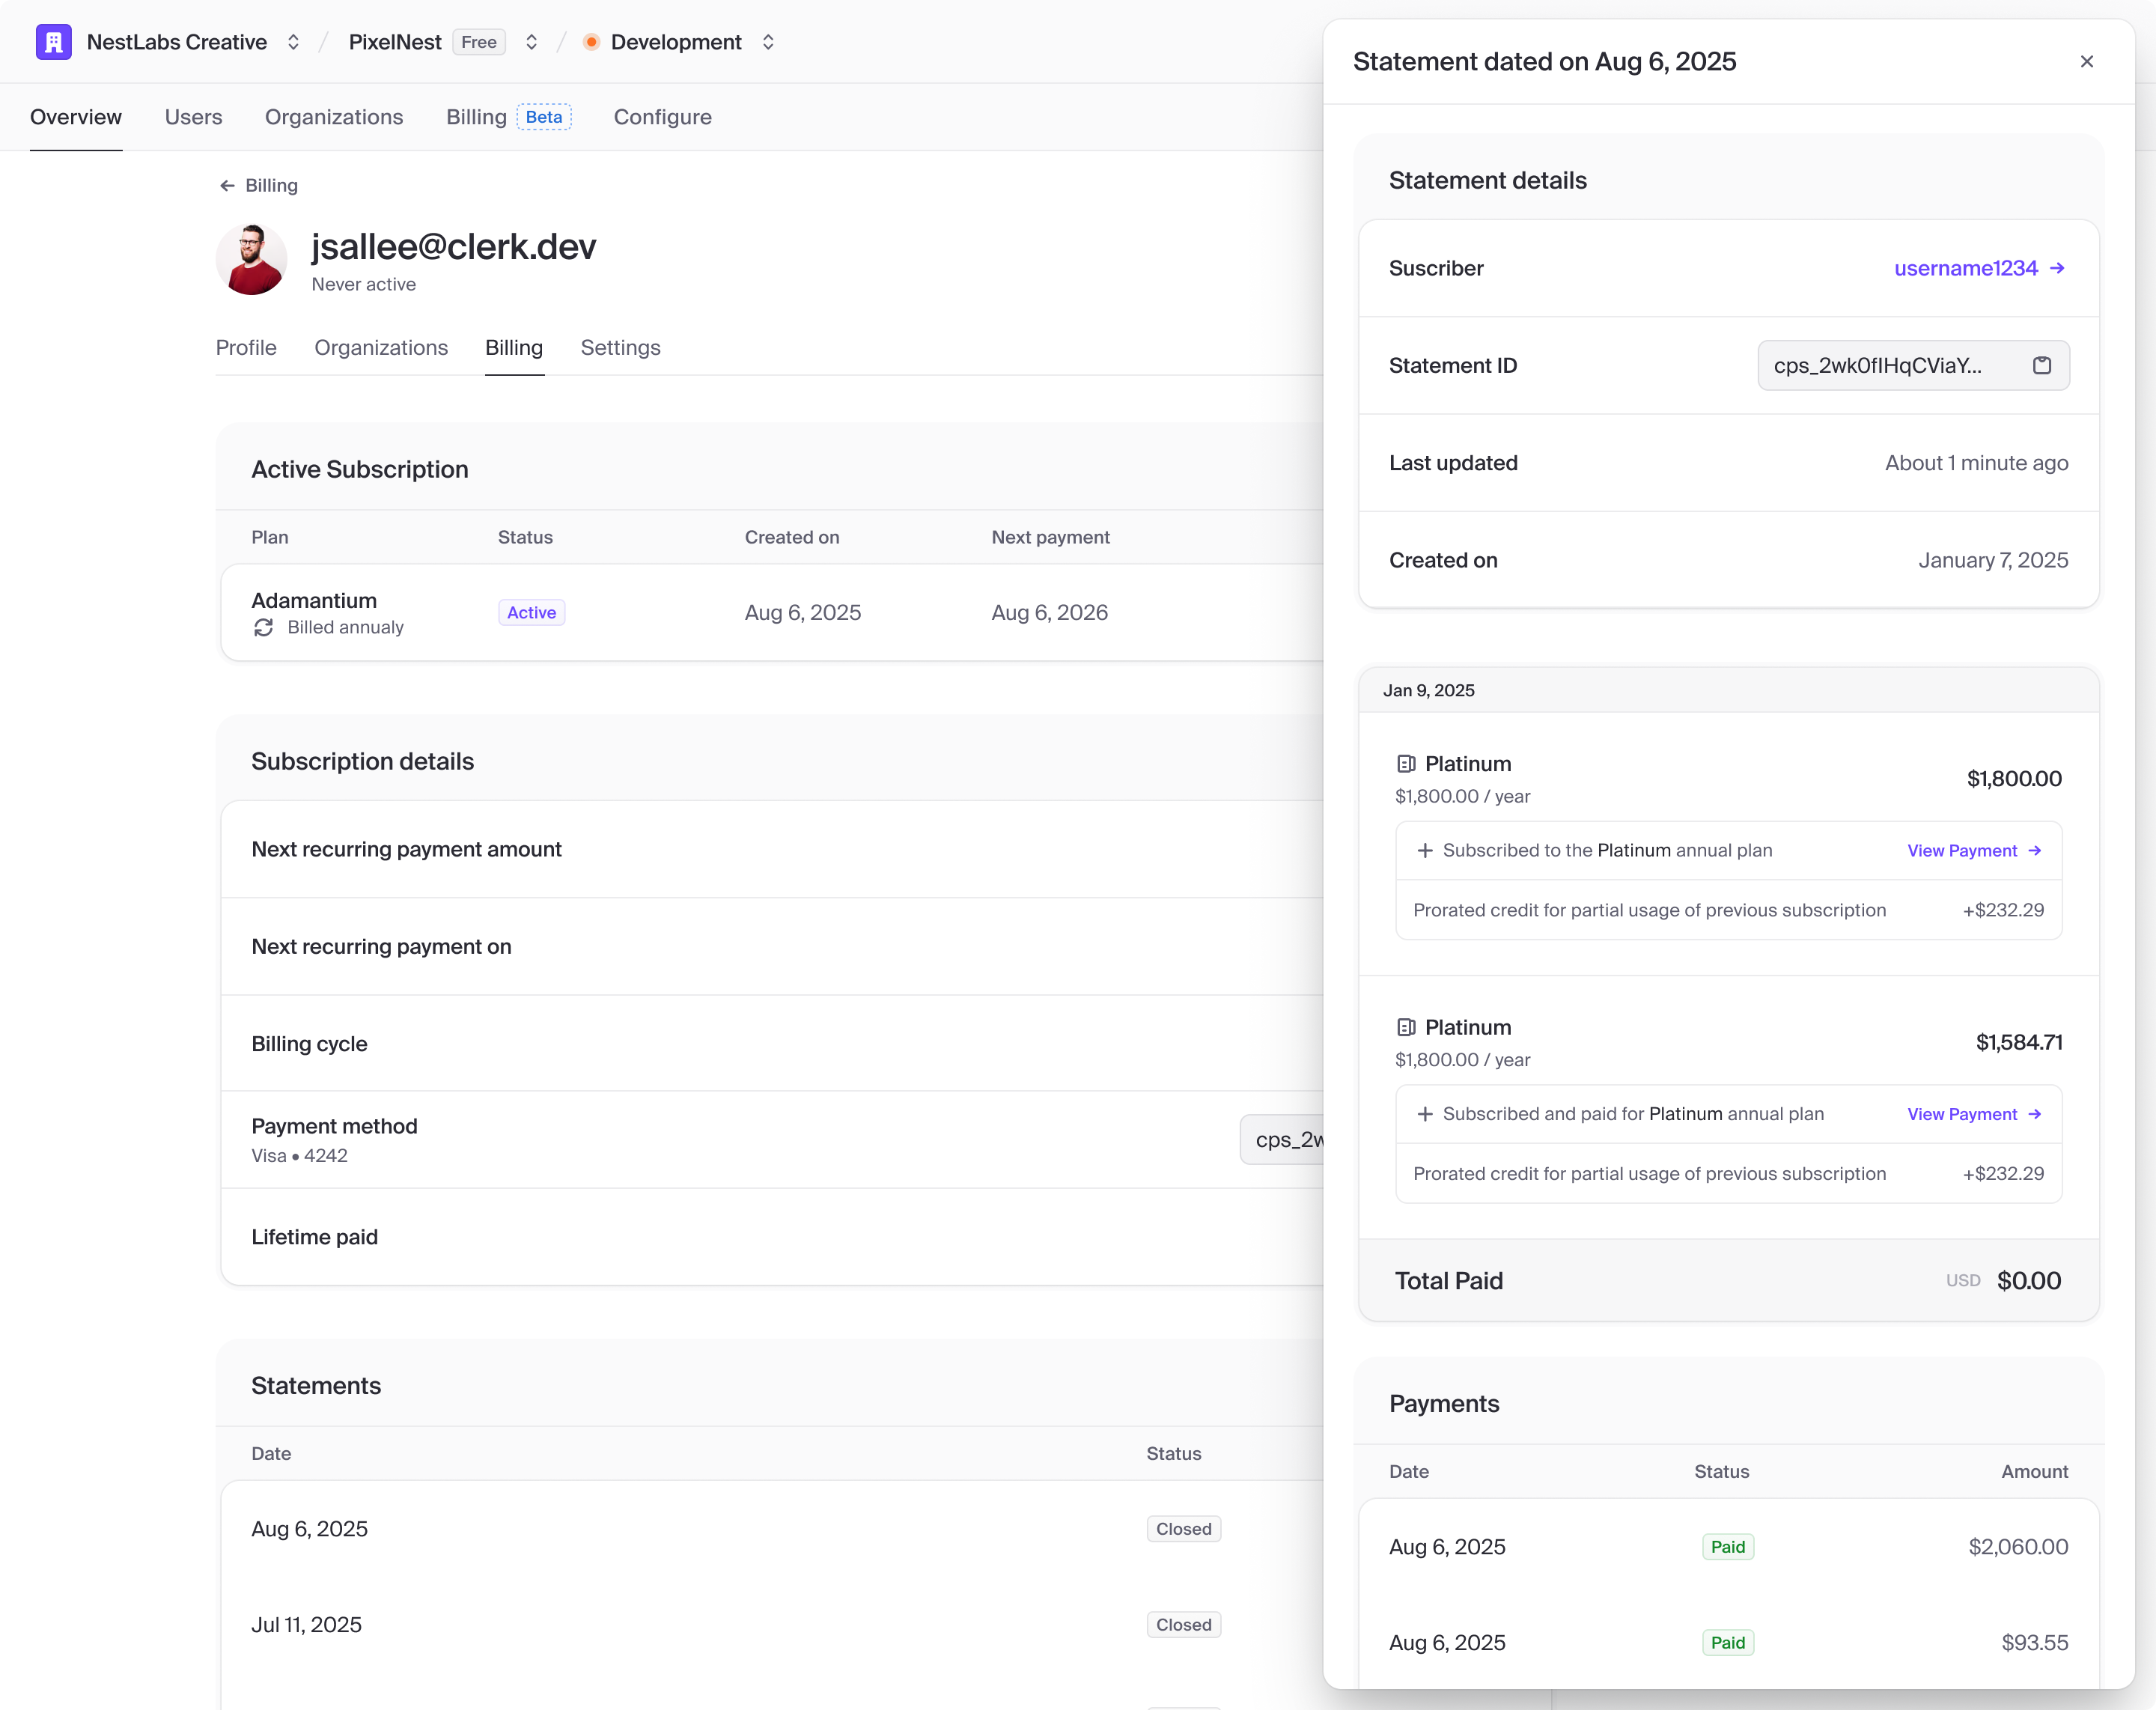Click the Created on date Aug 6, 2025
The height and width of the screenshot is (1710, 2156).
click(803, 612)
